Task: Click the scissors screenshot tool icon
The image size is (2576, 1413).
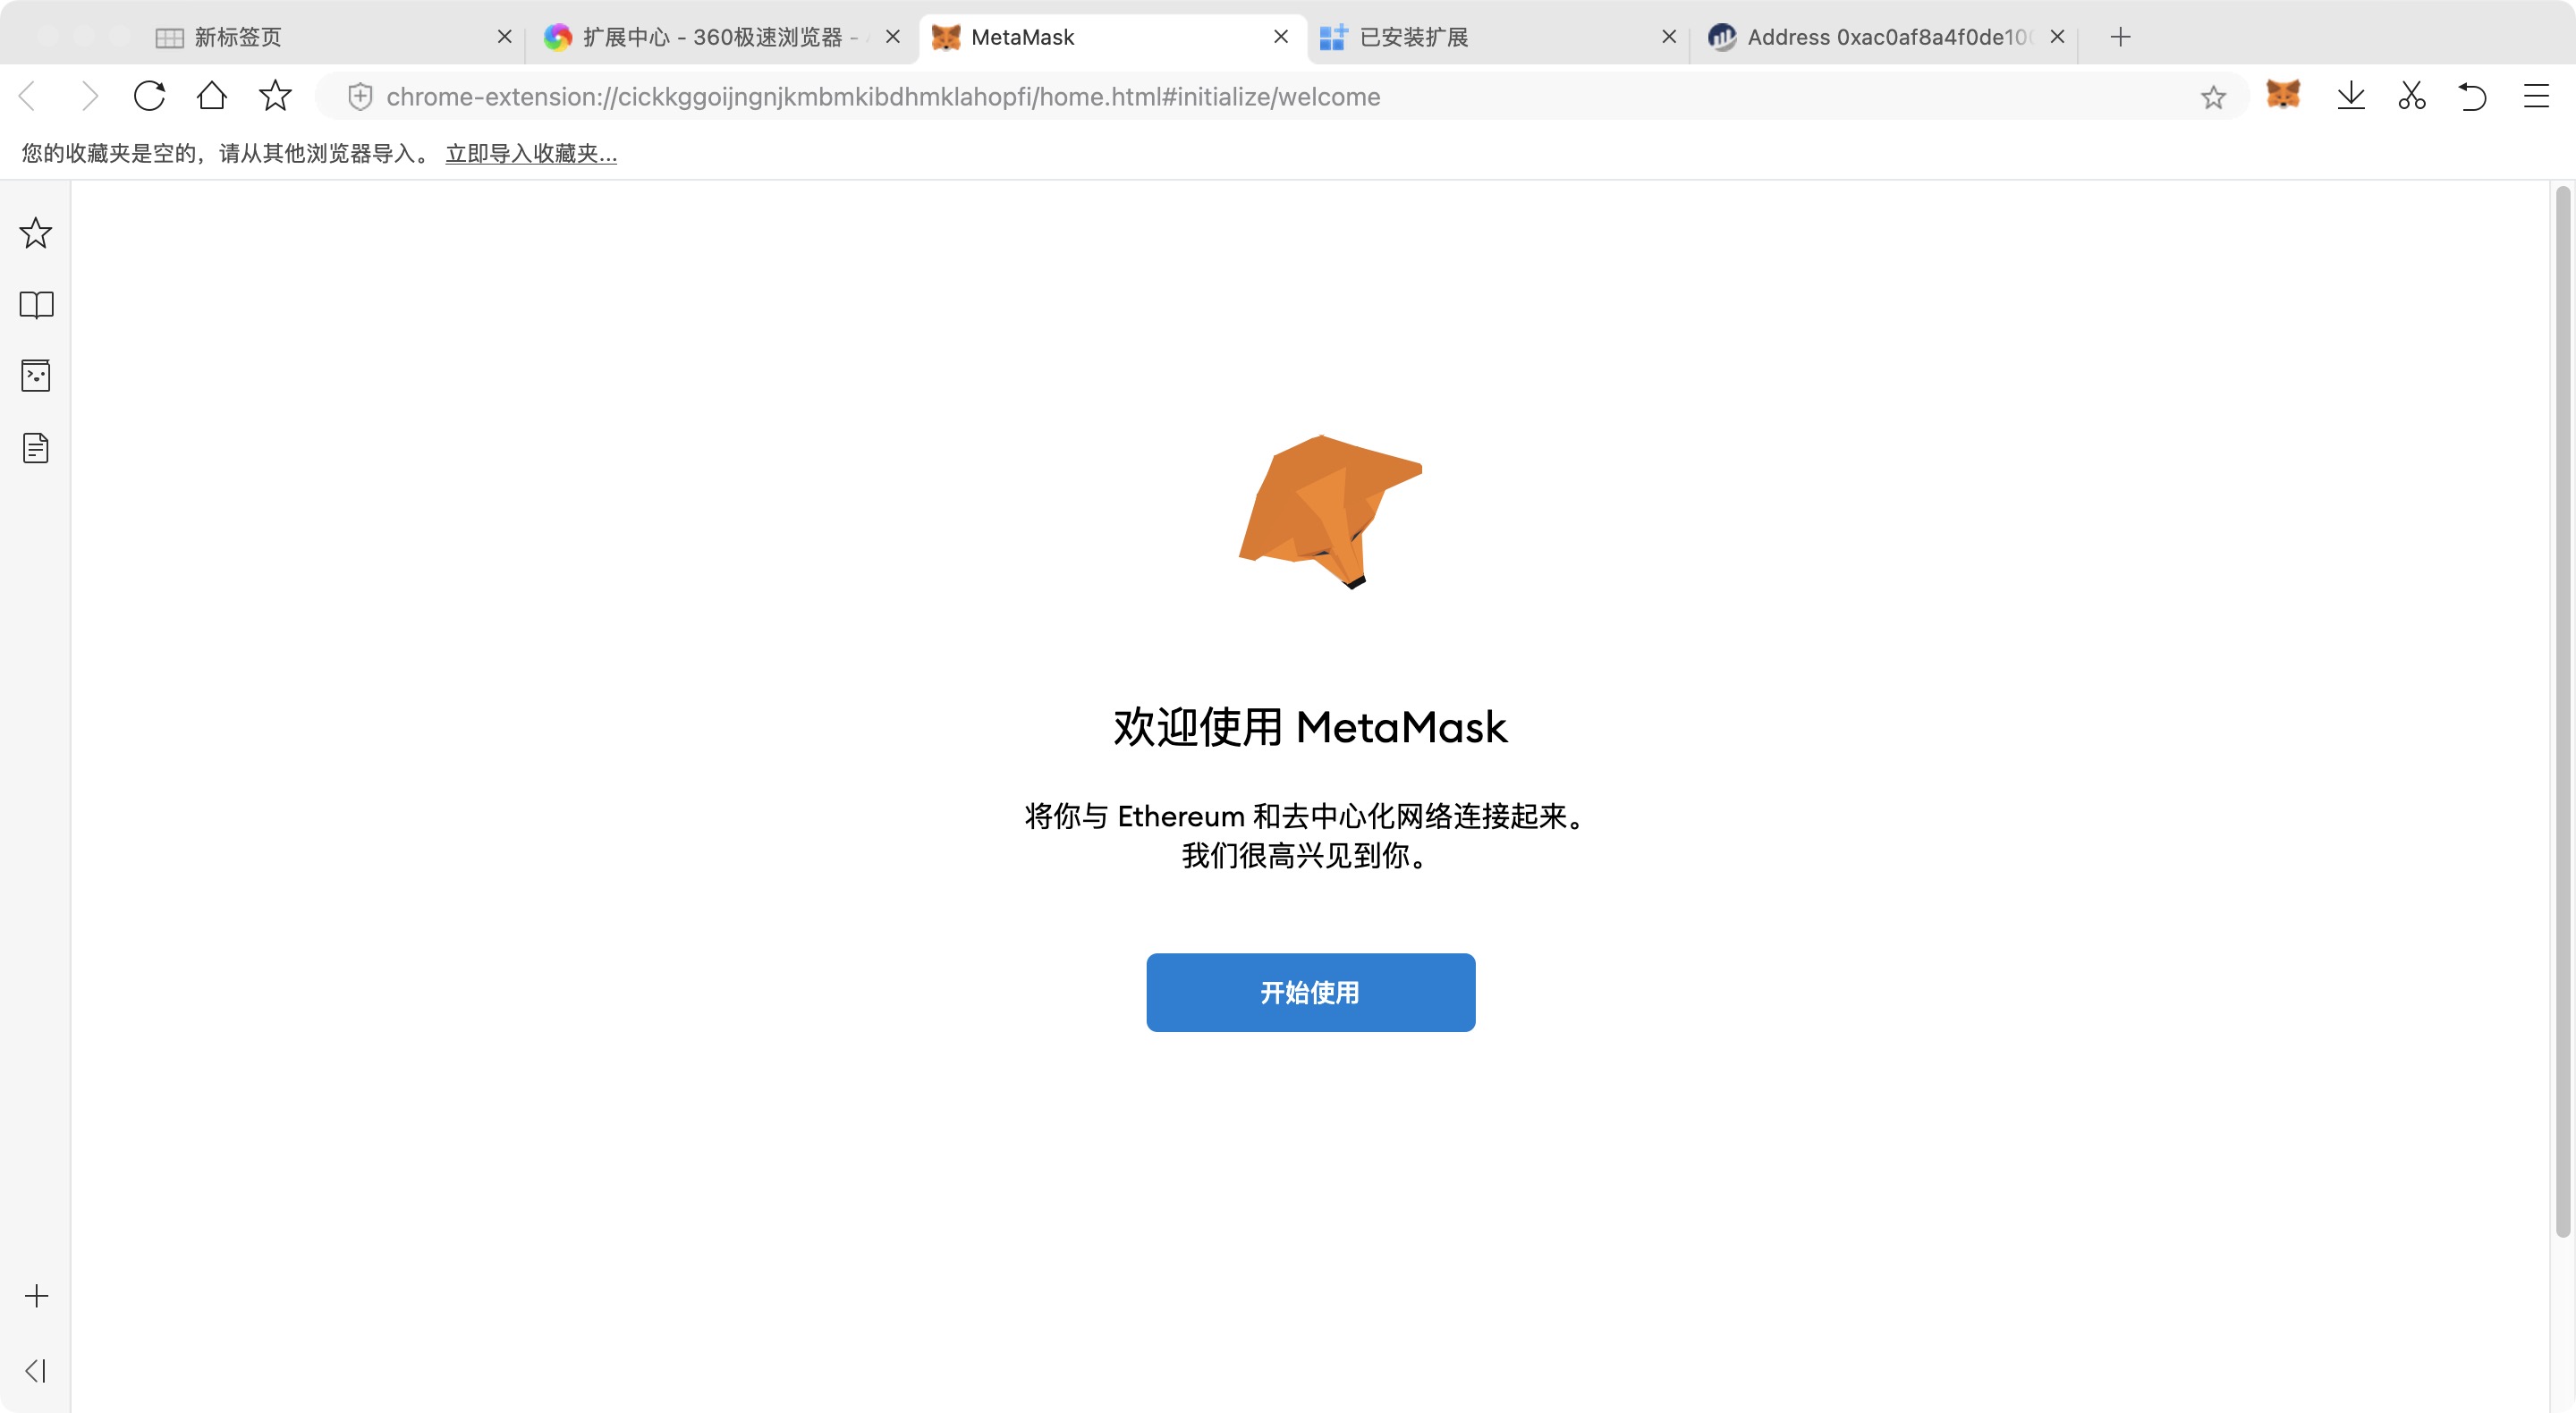Action: 2411,96
